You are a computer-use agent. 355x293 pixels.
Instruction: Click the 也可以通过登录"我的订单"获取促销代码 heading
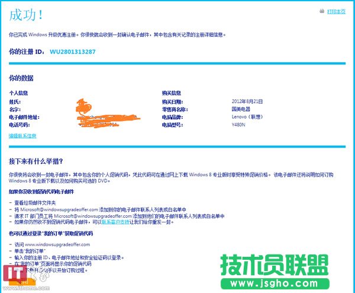[x=51, y=234]
